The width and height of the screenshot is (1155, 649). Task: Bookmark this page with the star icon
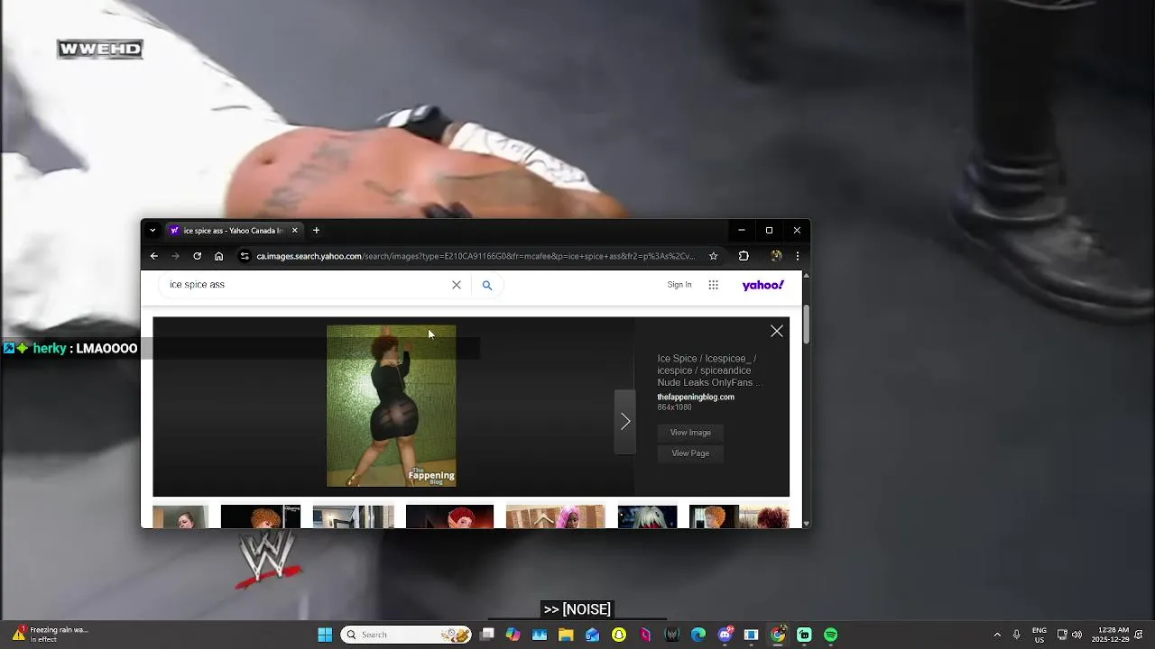point(713,256)
